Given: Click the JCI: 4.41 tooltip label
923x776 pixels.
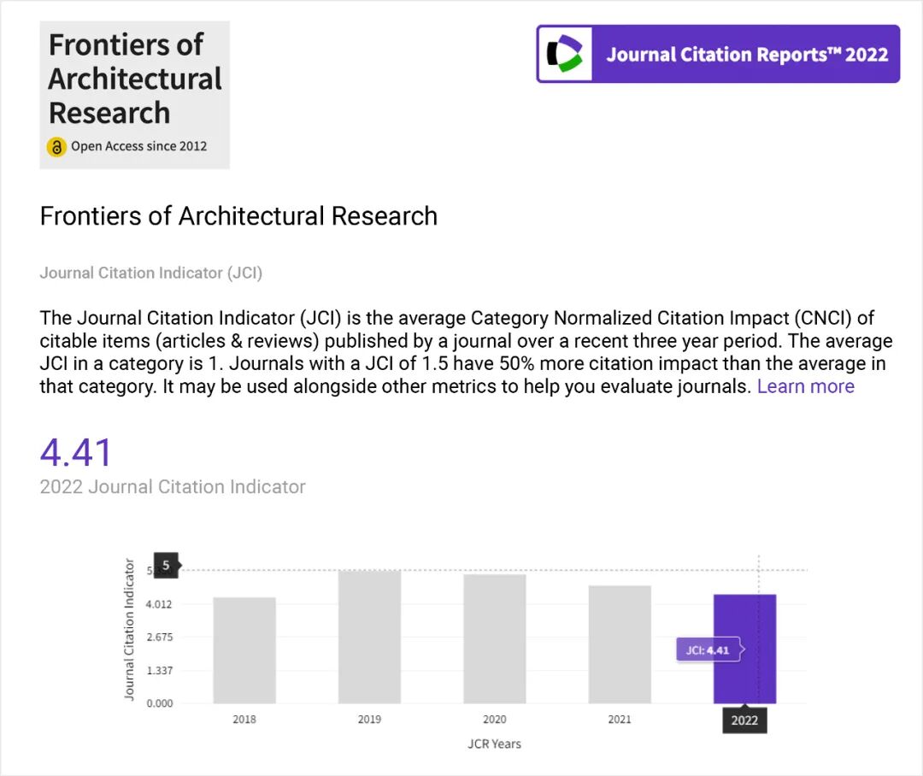Looking at the screenshot, I should pyautogui.click(x=708, y=650).
